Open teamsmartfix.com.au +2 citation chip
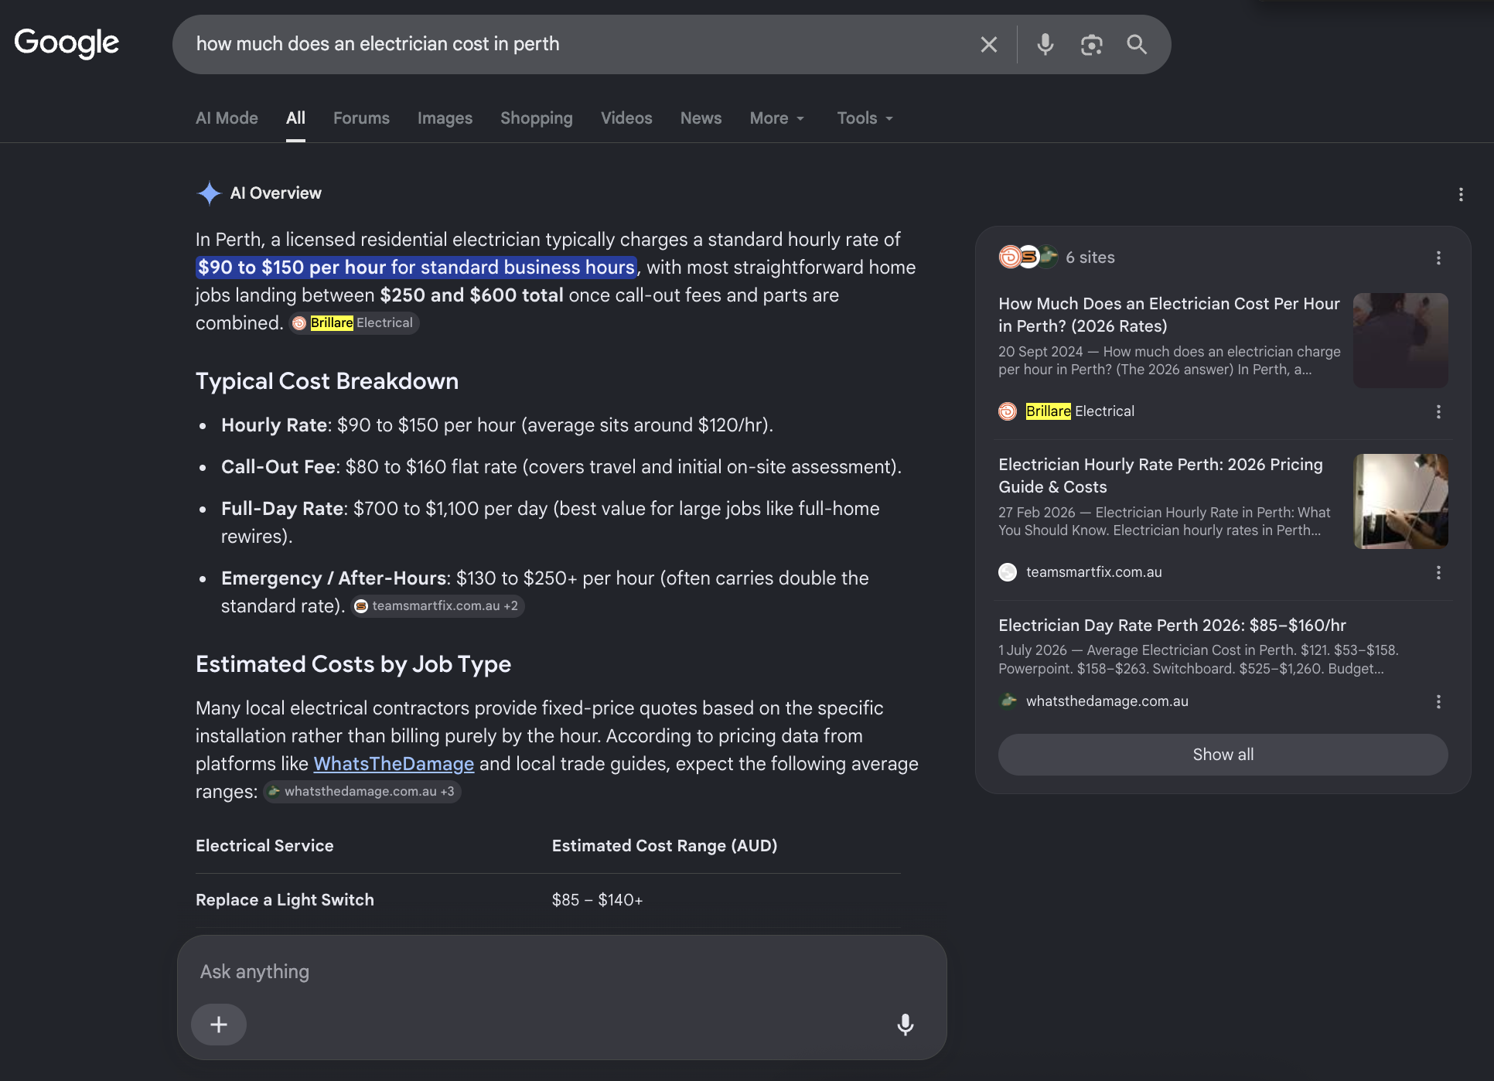1494x1081 pixels. (438, 606)
